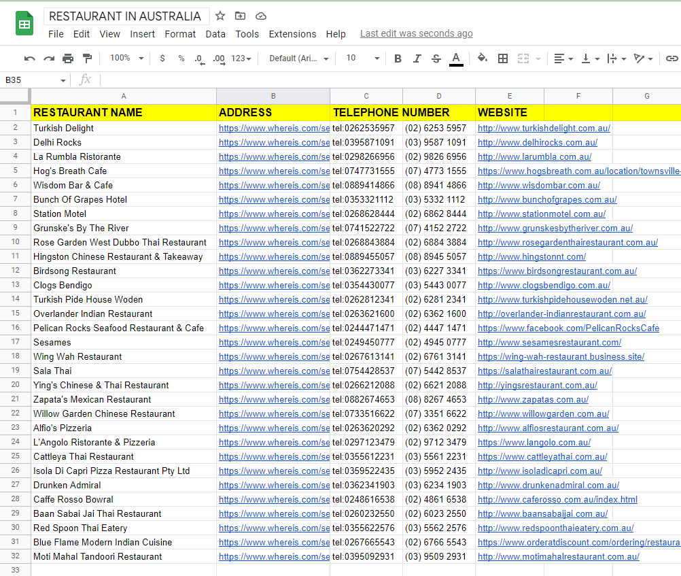
Task: Click the formula bar input
Action: point(390,80)
